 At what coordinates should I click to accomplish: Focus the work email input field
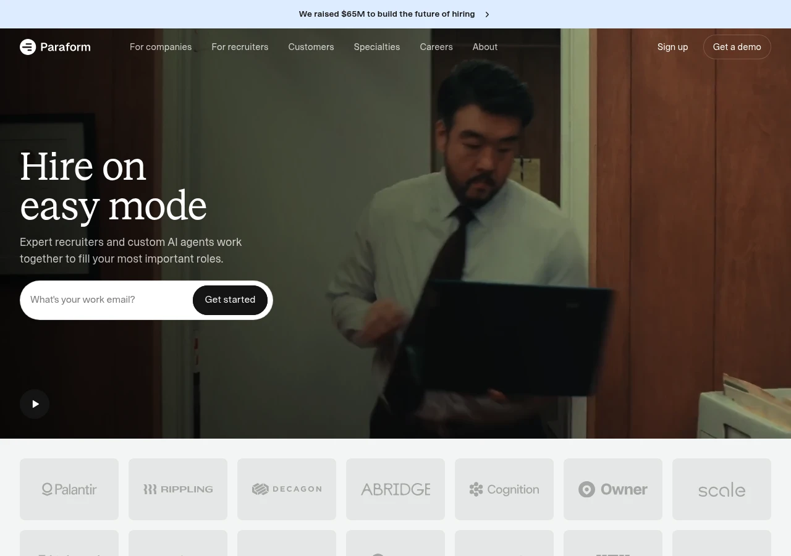click(x=109, y=300)
